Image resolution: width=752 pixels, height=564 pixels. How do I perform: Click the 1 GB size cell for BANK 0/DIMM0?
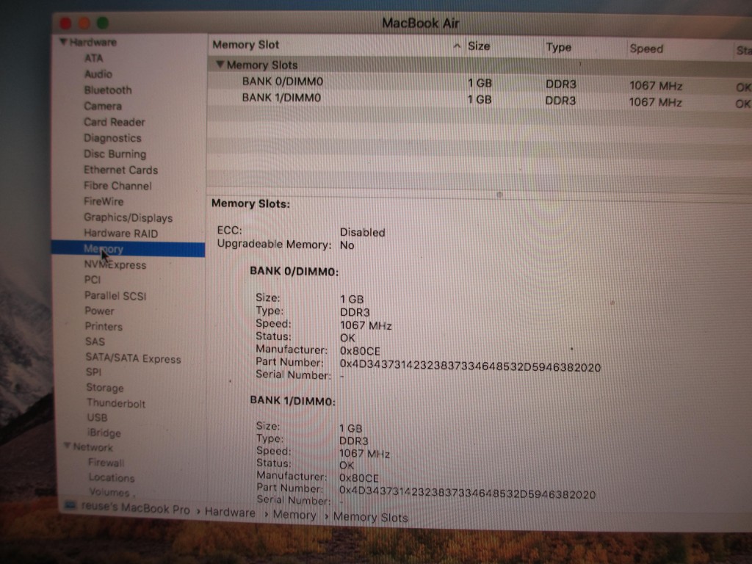[480, 83]
